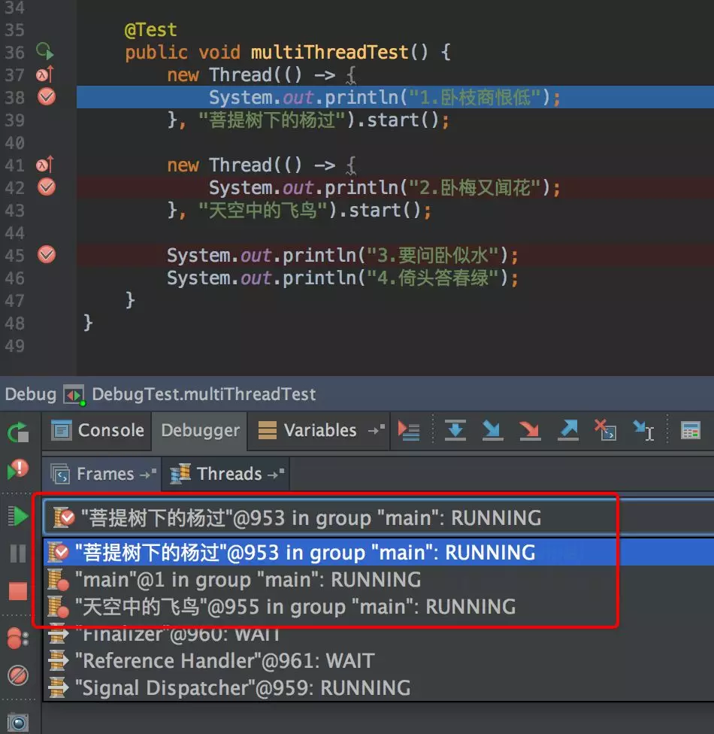Click the Step Out up-arrow icon
714x734 pixels.
click(567, 430)
